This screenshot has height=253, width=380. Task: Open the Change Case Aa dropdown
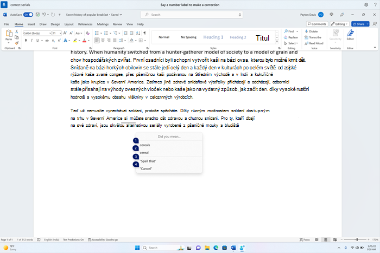pyautogui.click(x=79, y=33)
